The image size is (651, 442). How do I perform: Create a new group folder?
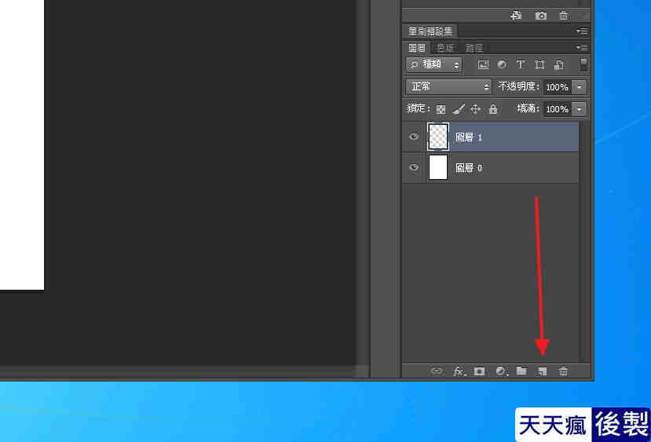(x=521, y=371)
